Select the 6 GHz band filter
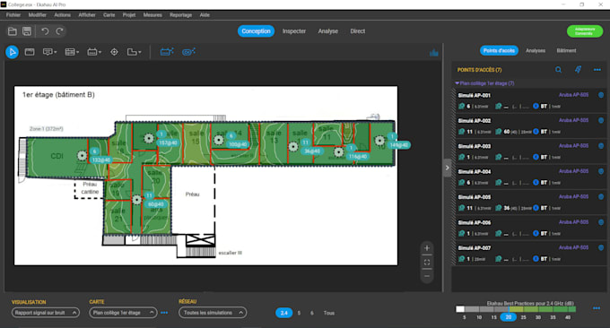610x328 pixels. pos(312,313)
